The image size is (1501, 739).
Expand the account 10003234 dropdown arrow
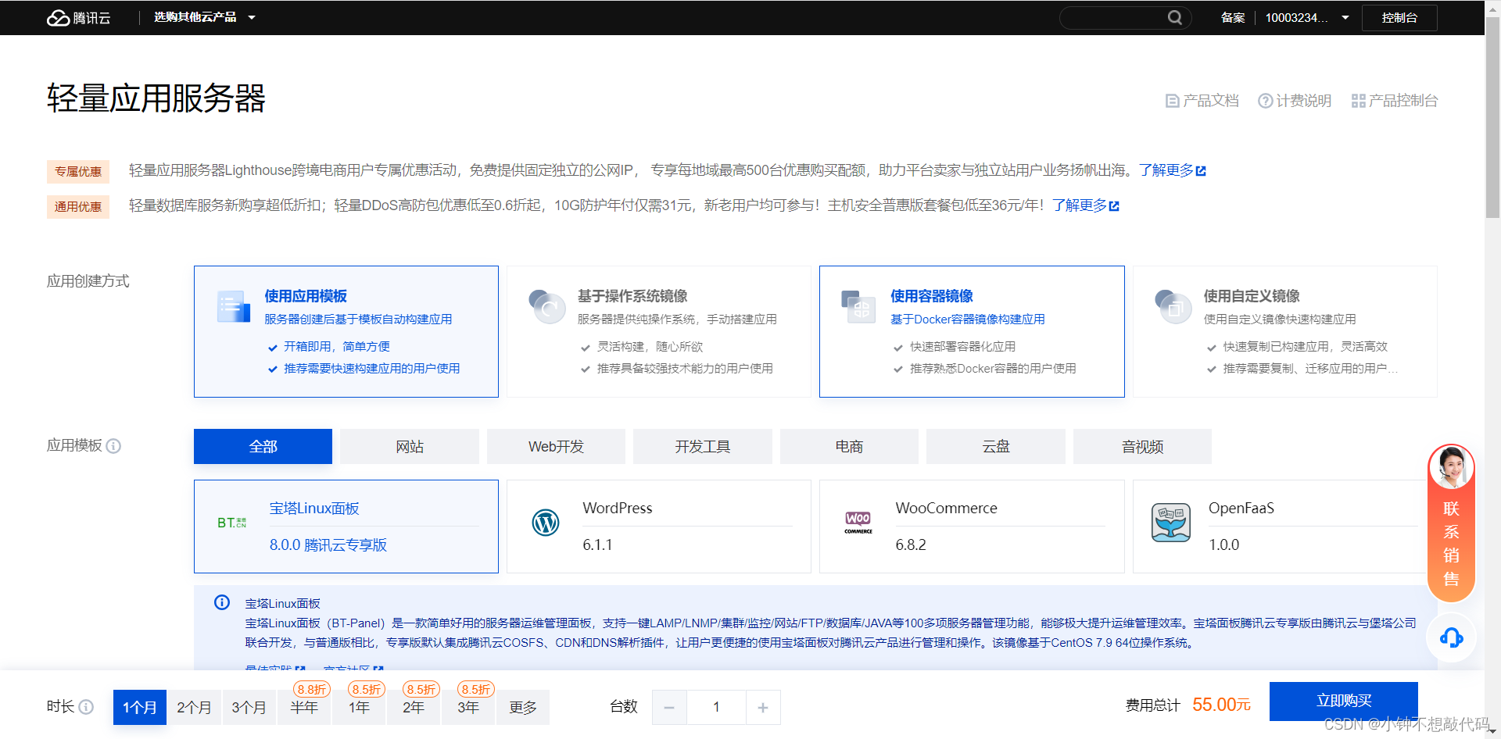pyautogui.click(x=1345, y=17)
